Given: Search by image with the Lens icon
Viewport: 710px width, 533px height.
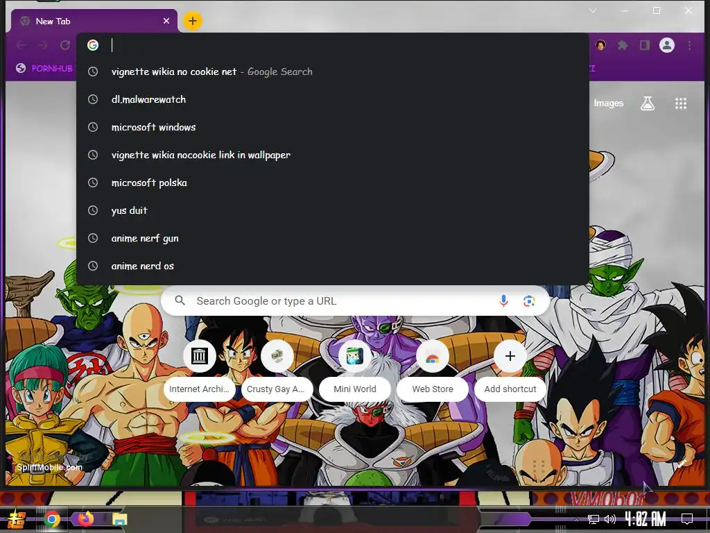Looking at the screenshot, I should (x=529, y=301).
